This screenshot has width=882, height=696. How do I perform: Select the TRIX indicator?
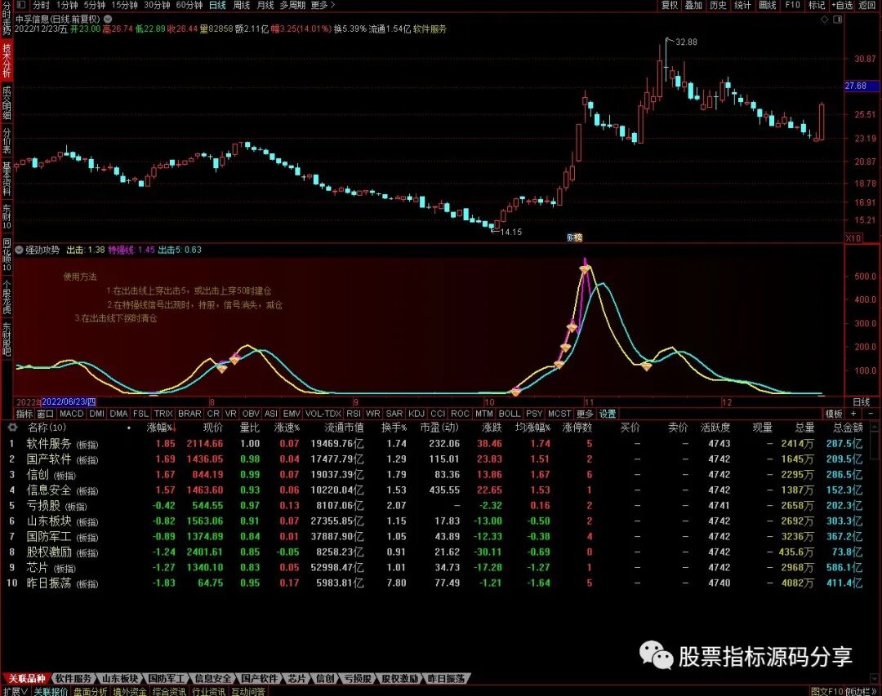click(163, 414)
